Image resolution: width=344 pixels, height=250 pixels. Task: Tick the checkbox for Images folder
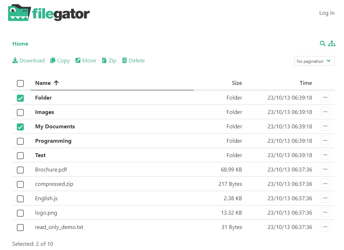20,113
